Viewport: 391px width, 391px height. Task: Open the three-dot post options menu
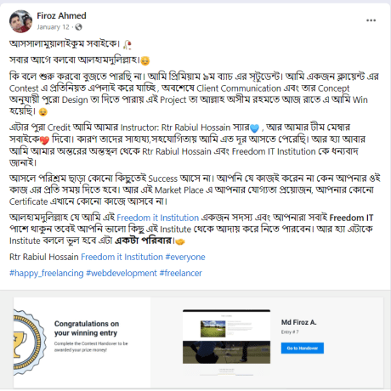click(371, 20)
